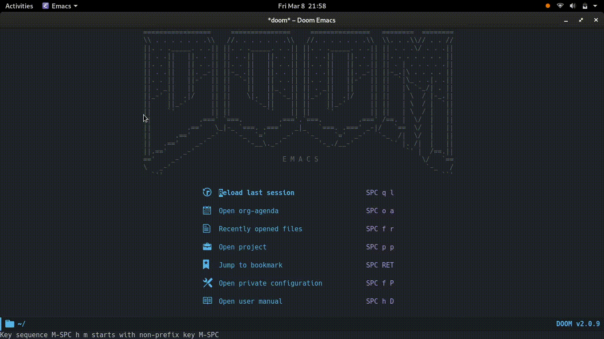Select Open org-agenda
This screenshot has width=604, height=339.
[248, 211]
